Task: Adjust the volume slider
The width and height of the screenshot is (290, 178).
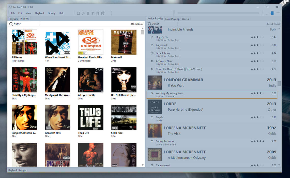Action: 272,13
